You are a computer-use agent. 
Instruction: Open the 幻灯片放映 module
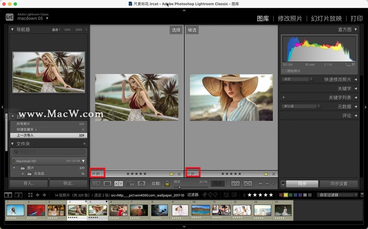pos(326,19)
